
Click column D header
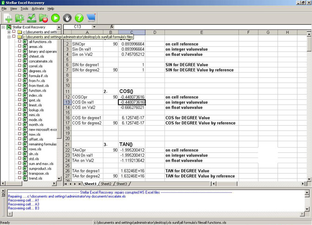[x=155, y=32]
